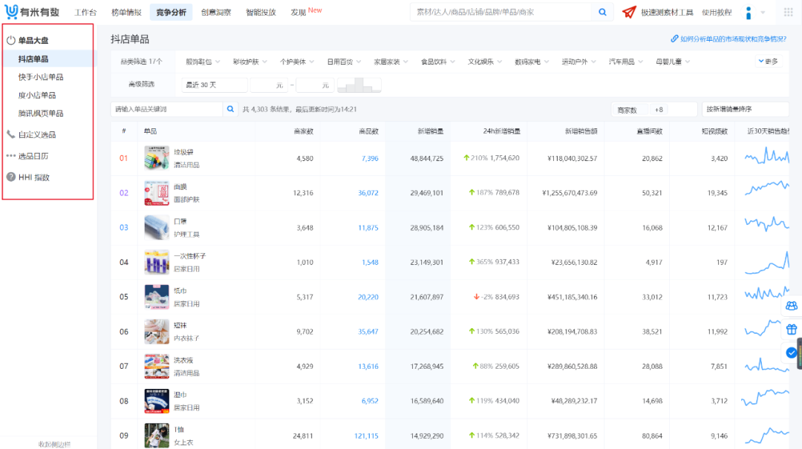Open the gift icon on the right side
The height and width of the screenshot is (449, 802).
(792, 329)
